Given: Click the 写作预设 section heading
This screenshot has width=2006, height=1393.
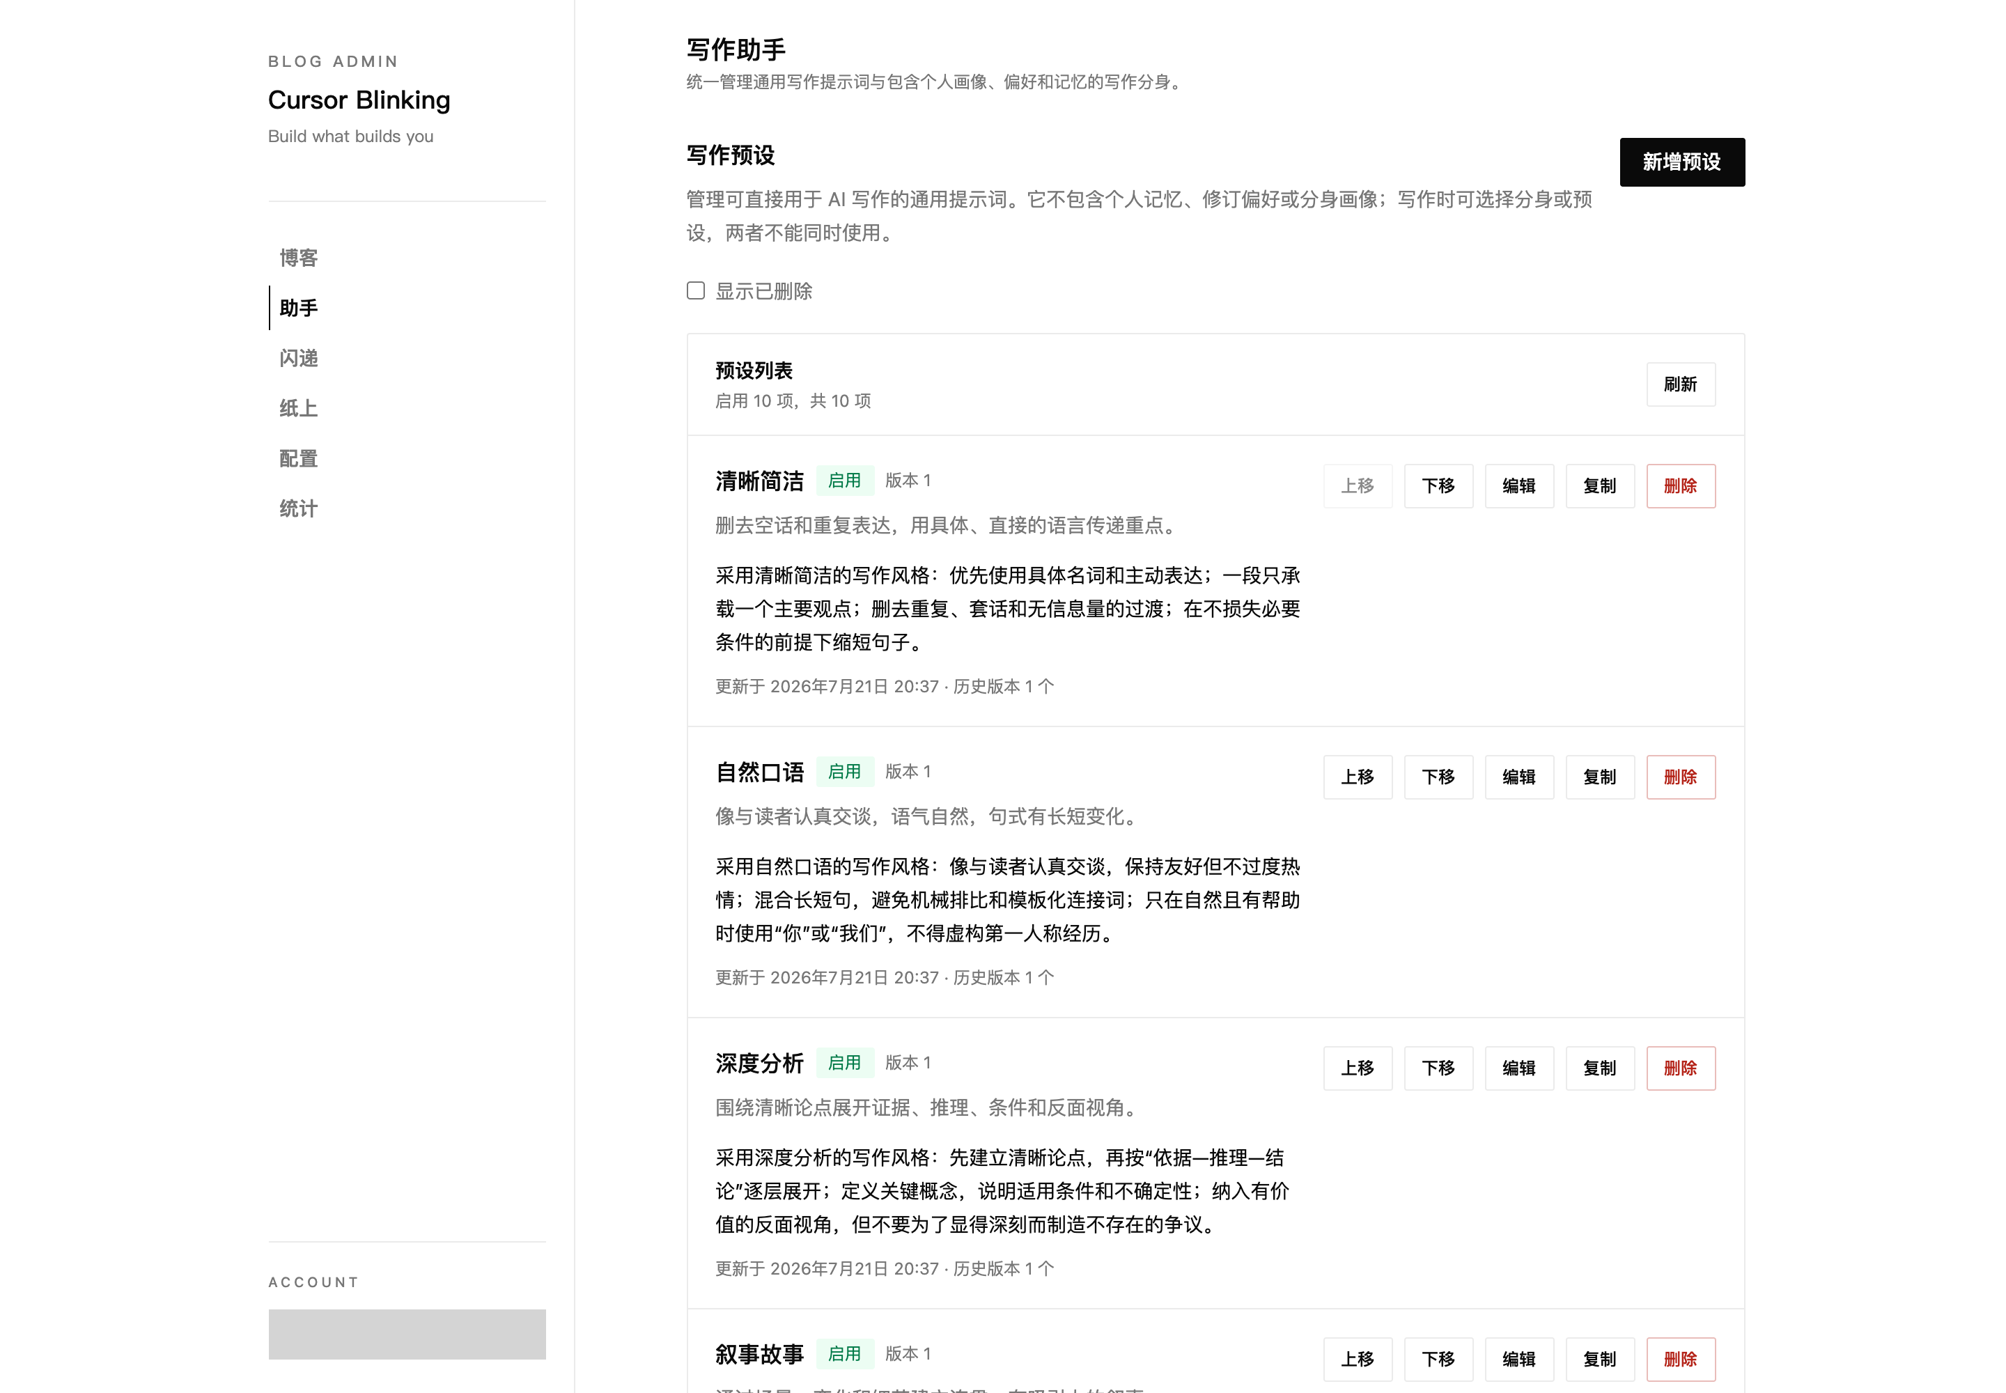Looking at the screenshot, I should (731, 155).
